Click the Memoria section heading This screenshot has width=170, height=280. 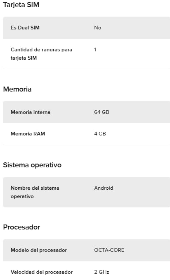pyautogui.click(x=17, y=89)
